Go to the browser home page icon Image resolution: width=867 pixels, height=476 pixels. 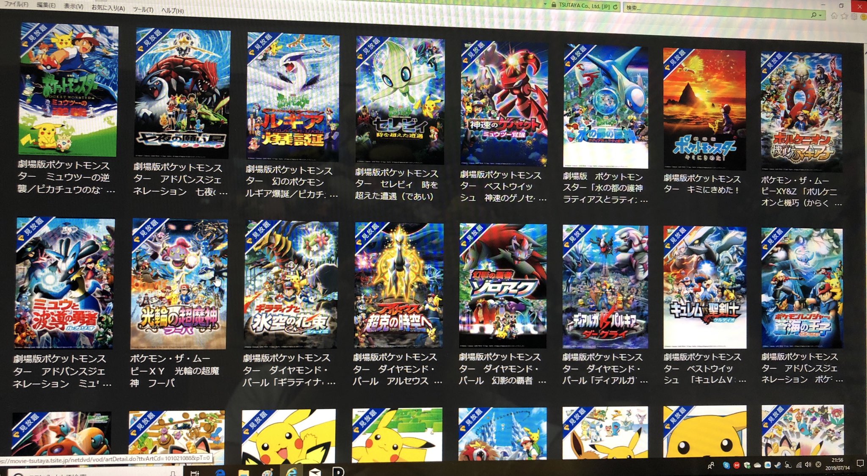pyautogui.click(x=834, y=16)
